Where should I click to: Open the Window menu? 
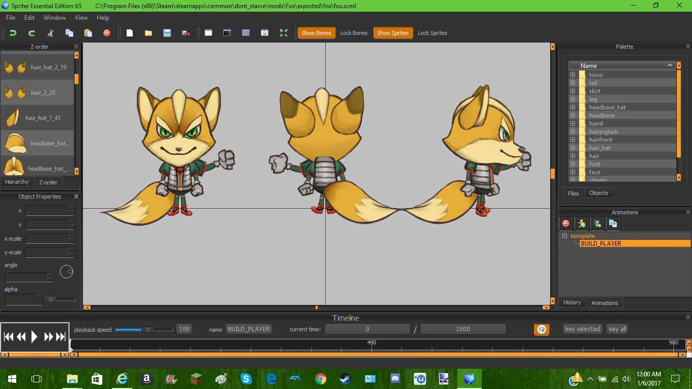(55, 17)
